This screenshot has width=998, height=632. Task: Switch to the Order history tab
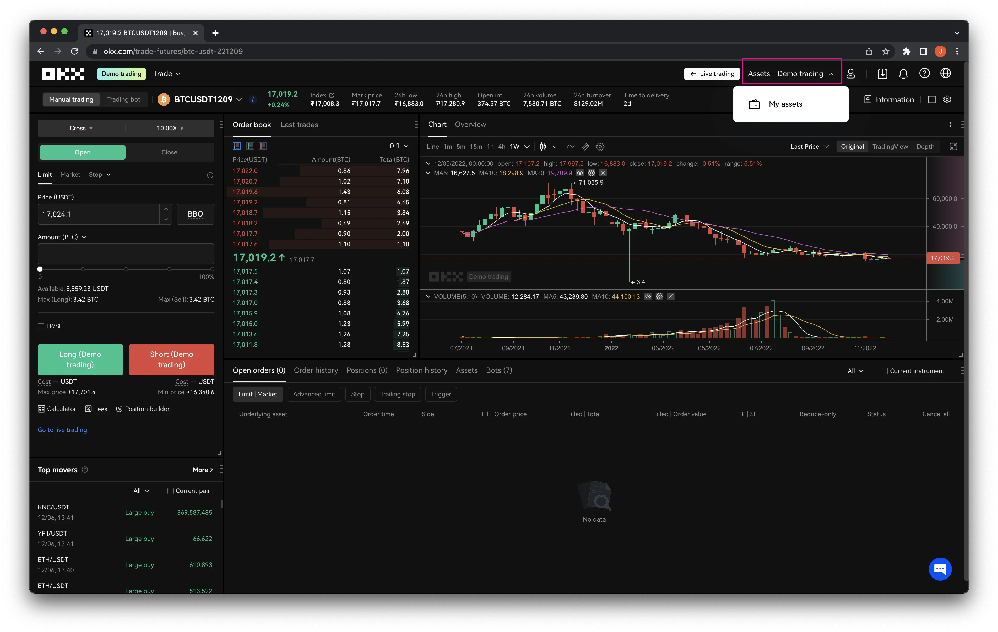click(316, 370)
